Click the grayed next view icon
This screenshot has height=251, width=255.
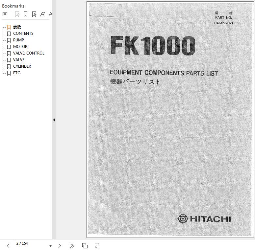[97, 246]
